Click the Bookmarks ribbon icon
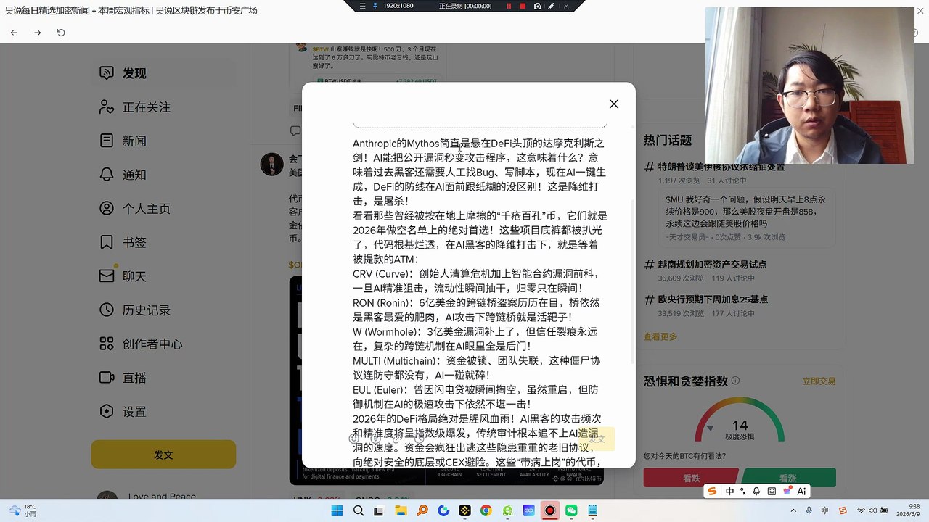 coord(107,242)
